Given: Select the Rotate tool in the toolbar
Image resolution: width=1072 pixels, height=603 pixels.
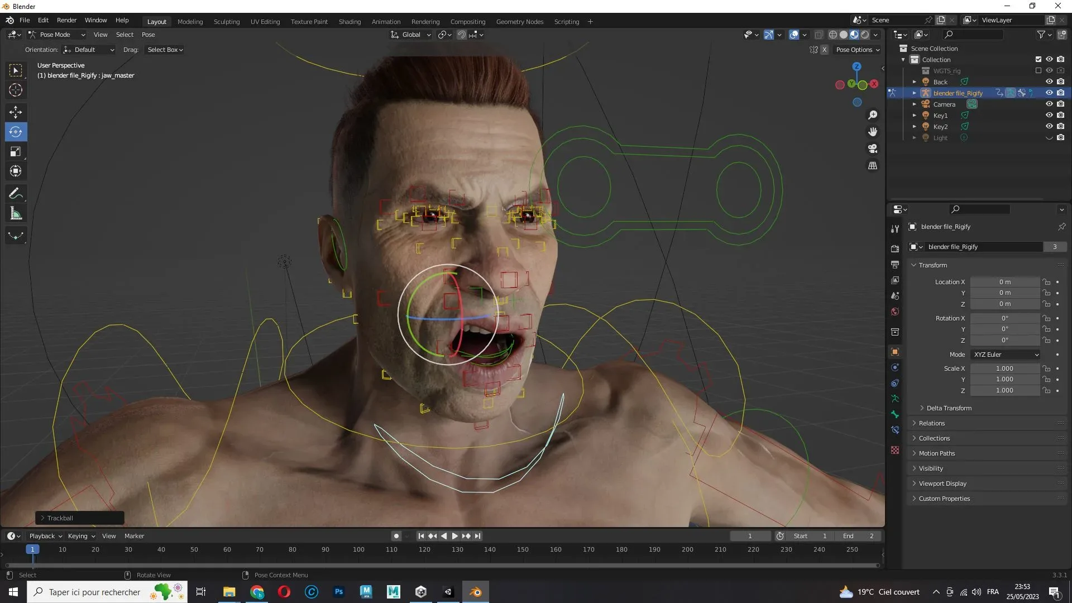Looking at the screenshot, I should click(15, 132).
